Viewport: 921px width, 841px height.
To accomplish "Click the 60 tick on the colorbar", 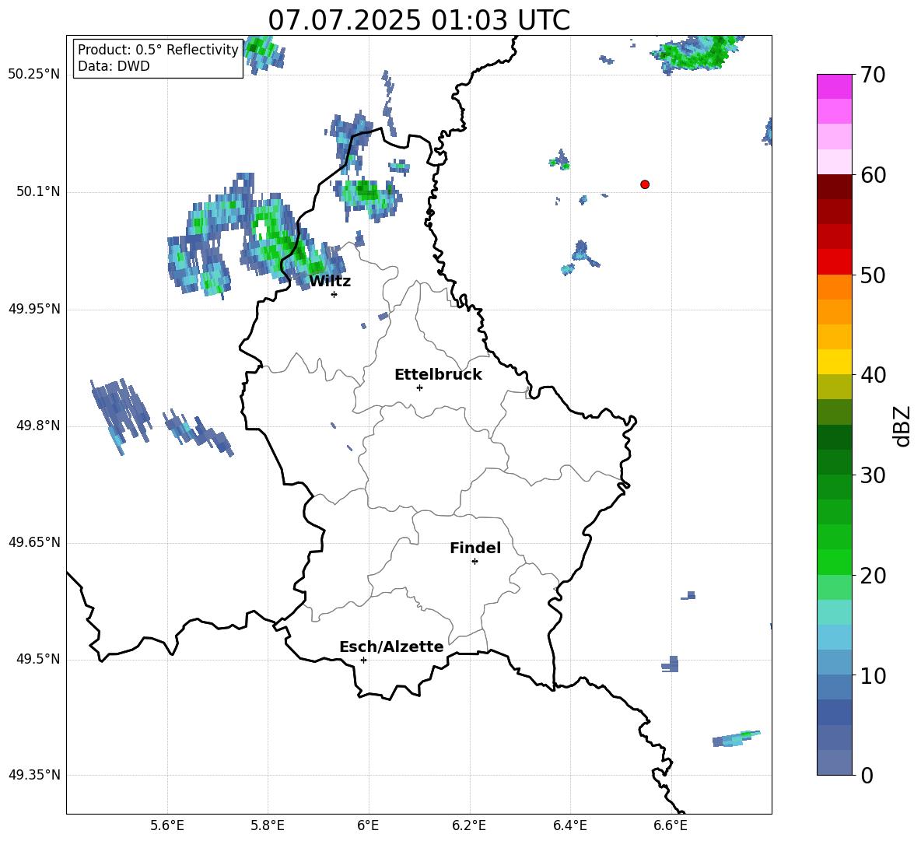I will pos(873,175).
